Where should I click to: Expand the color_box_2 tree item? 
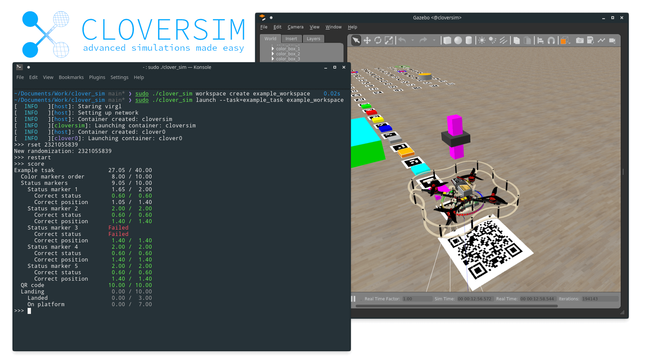coord(273,54)
